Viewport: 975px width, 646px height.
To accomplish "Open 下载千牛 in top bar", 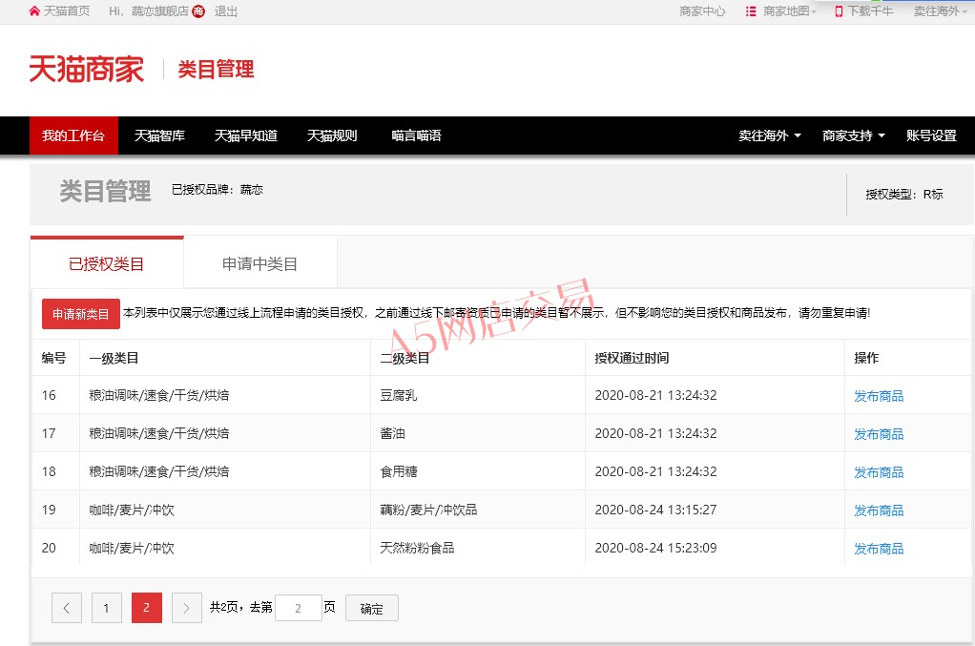I will 870,11.
